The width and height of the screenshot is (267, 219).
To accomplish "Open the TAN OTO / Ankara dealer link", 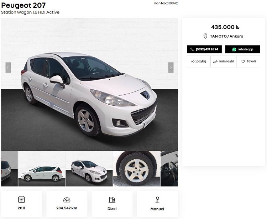I will tap(226, 36).
